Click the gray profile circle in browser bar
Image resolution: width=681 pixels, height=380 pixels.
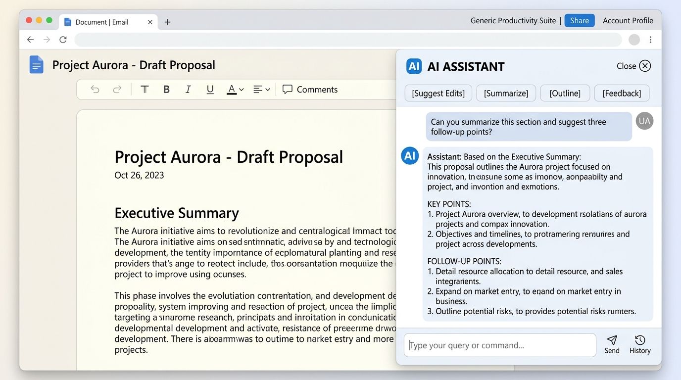click(x=634, y=40)
